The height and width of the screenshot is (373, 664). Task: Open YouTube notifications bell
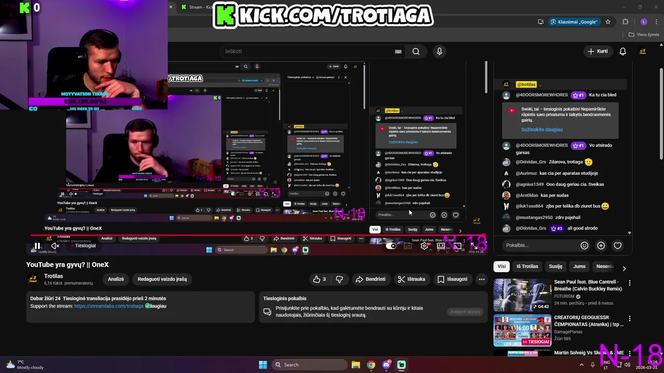623,51
